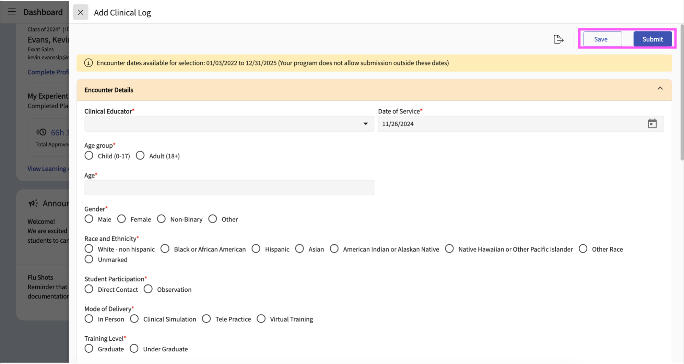The width and height of the screenshot is (684, 364).
Task: Select Adult (18+) age group
Action: click(140, 156)
